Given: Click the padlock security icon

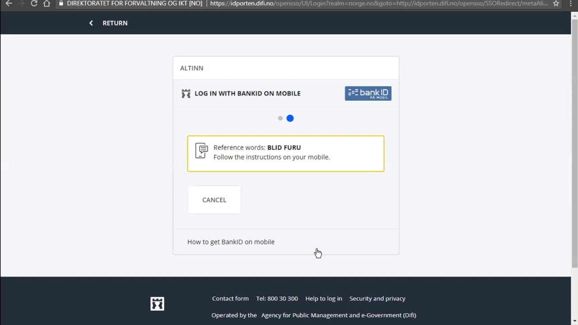Looking at the screenshot, I should click(x=61, y=3).
